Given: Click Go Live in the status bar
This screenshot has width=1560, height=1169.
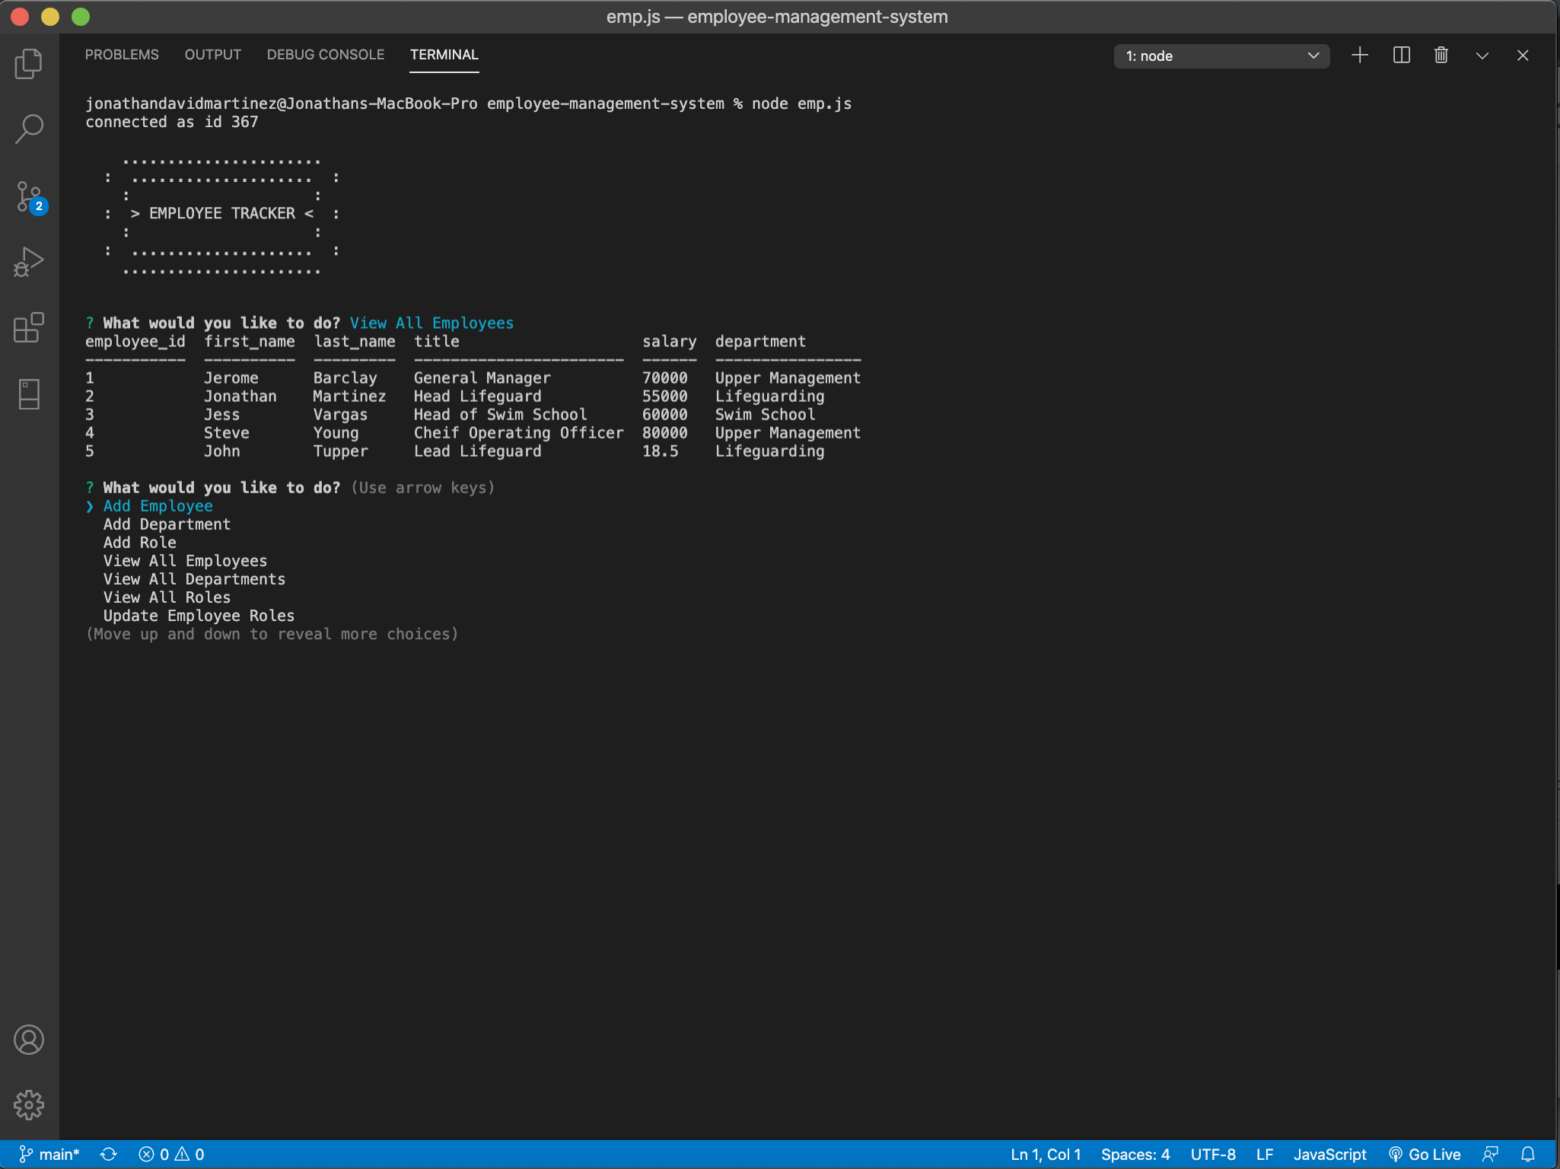Looking at the screenshot, I should [1425, 1154].
